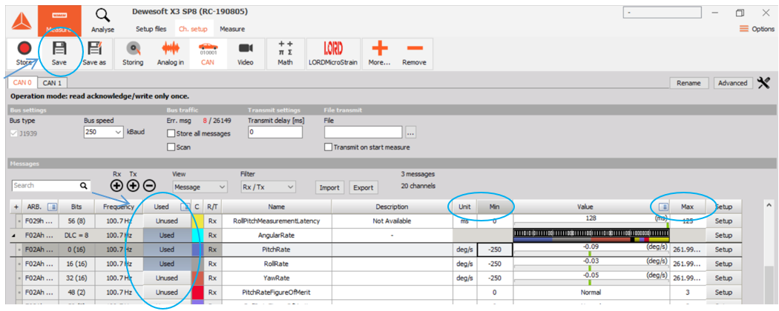
Task: Toggle the J1939 bus type checkbox
Action: 13,133
